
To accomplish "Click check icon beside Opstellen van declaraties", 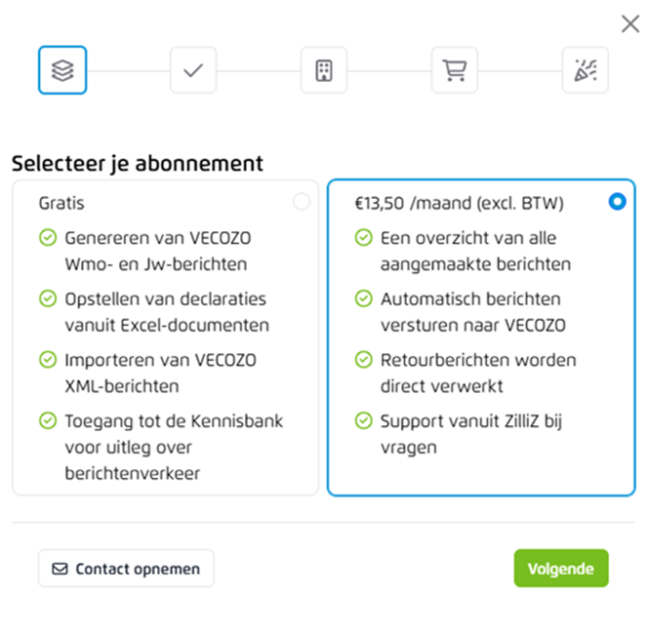I will point(47,298).
